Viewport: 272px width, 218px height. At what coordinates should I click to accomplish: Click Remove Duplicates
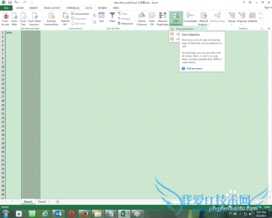coord(163,19)
